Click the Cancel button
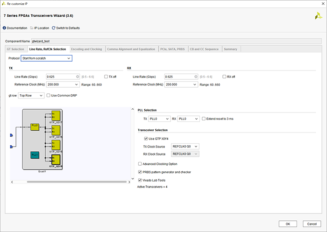 click(312, 224)
